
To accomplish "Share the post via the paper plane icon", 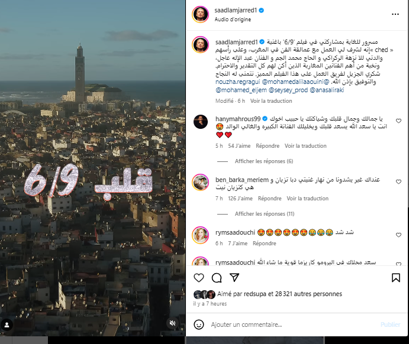I will tap(234, 278).
